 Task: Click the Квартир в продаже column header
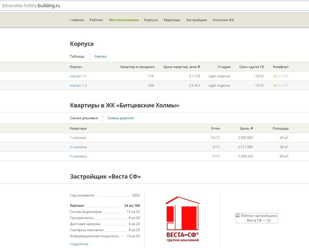tap(137, 67)
